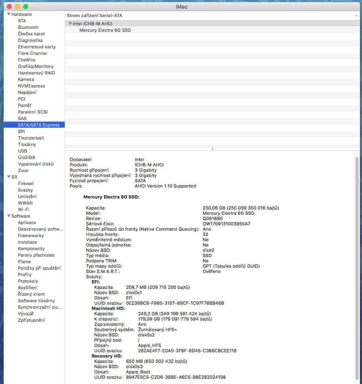This screenshot has width=362, height=384.
Task: Toggle sort arrow in device tree header
Action: (356, 15)
